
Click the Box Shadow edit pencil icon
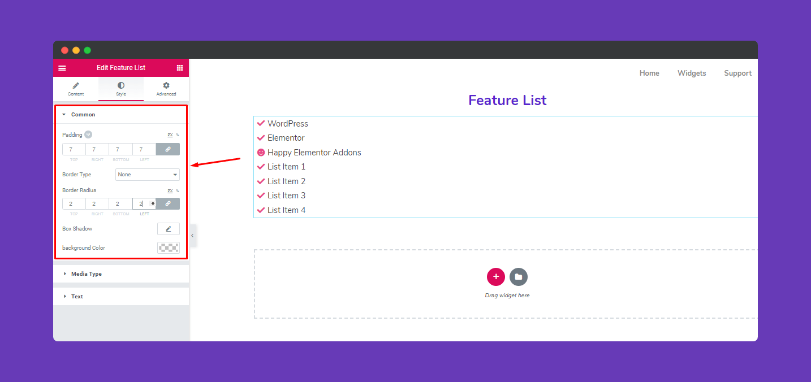coord(168,229)
